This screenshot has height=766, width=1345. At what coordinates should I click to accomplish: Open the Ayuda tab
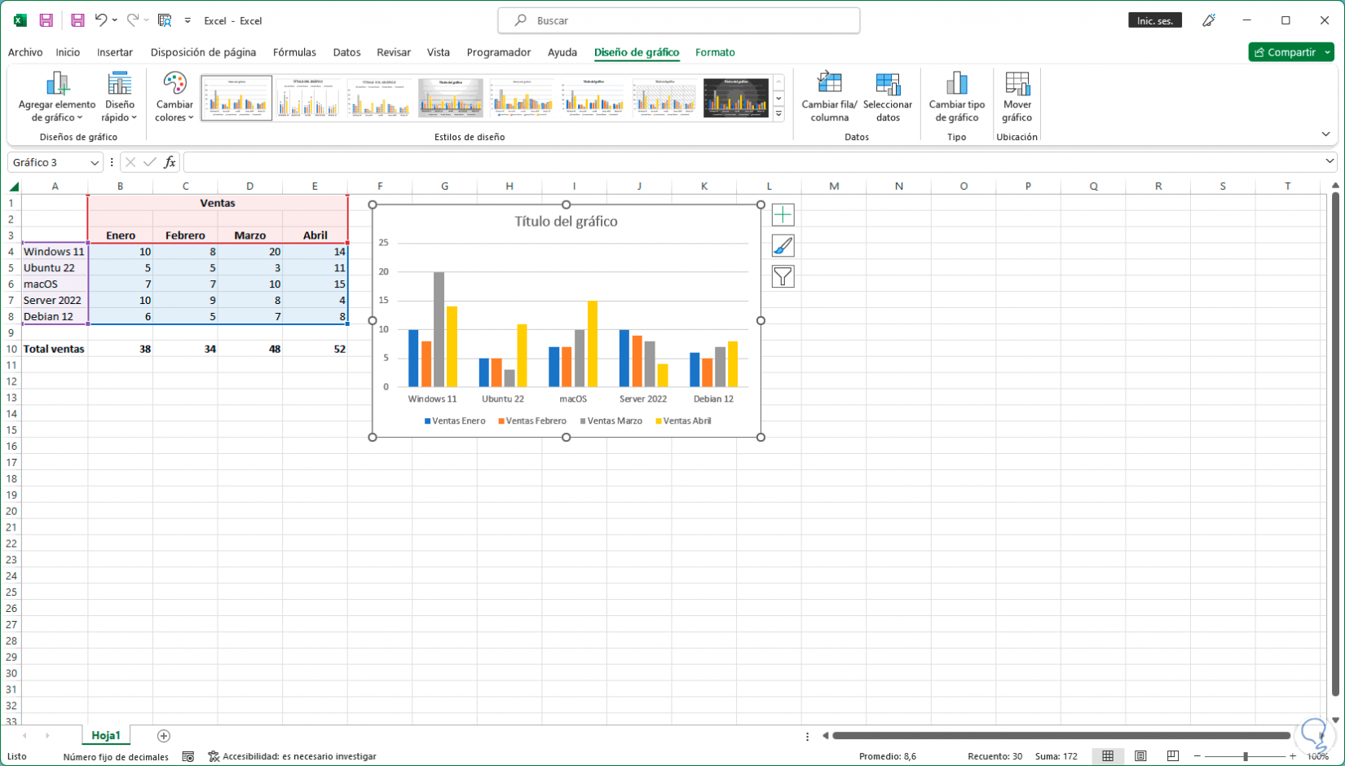(562, 52)
